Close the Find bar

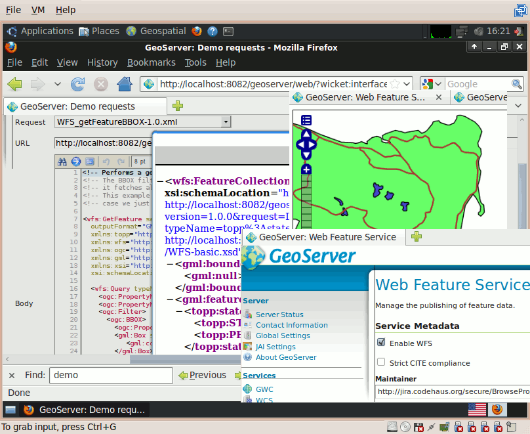coord(12,375)
